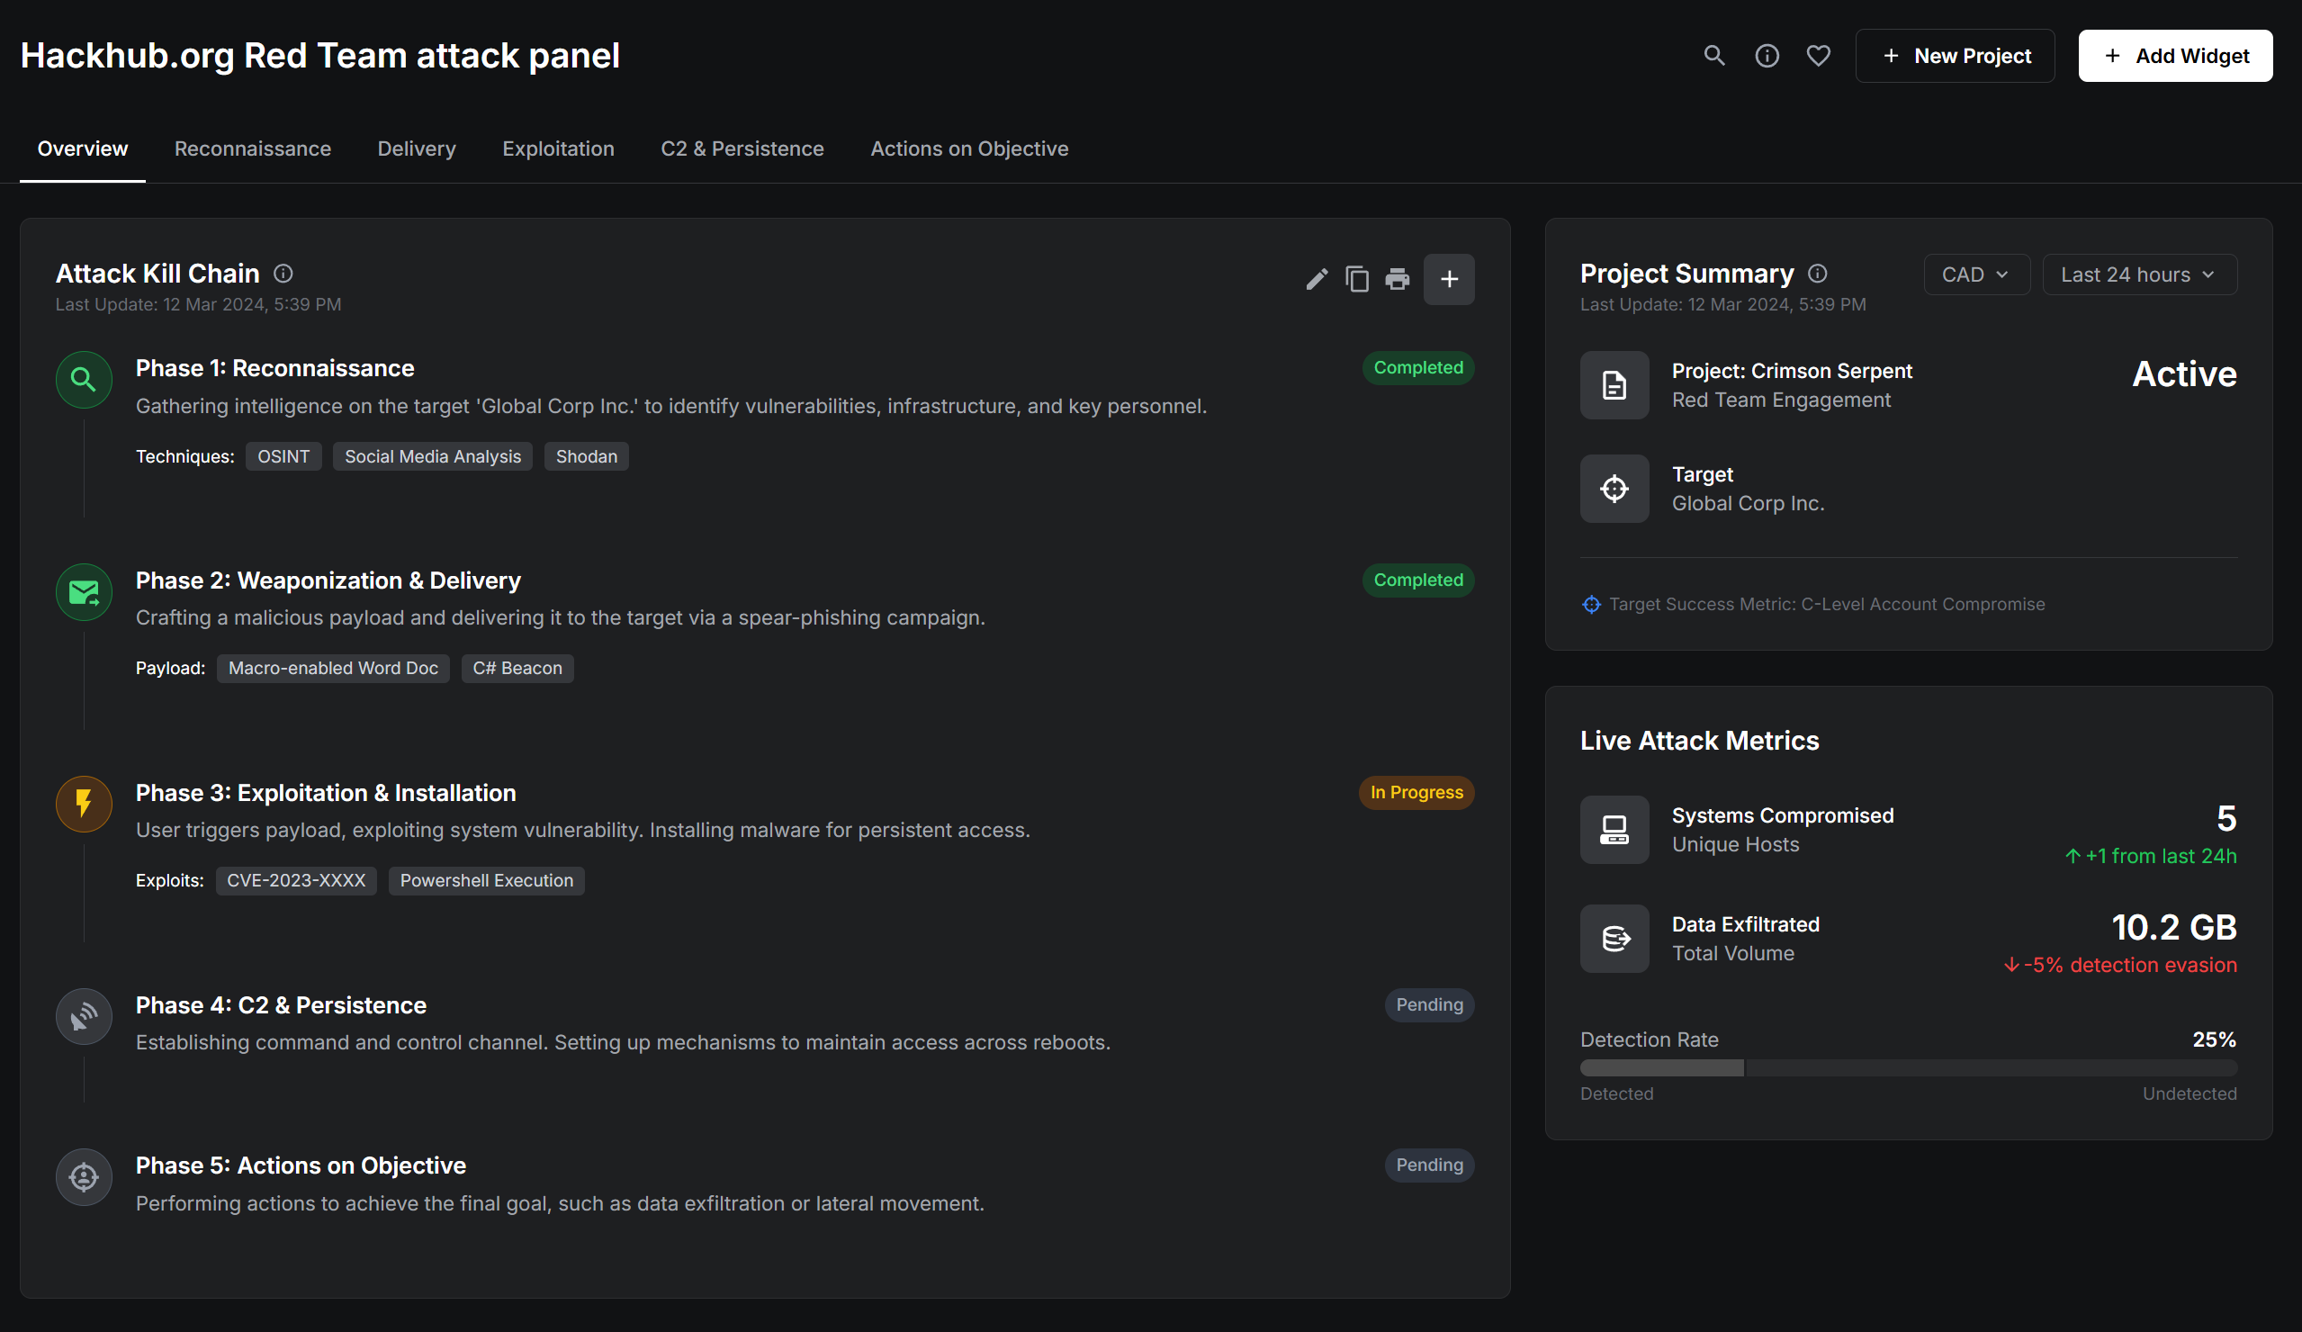Select the Phase 1 Reconnaissance magnifier icon
Viewport: 2302px width, 1332px height.
pyautogui.click(x=83, y=379)
